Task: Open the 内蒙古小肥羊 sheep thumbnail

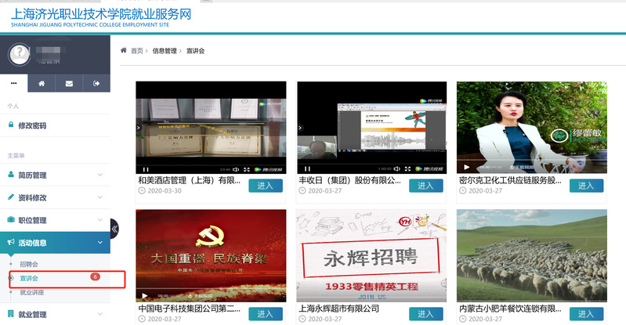Action: tap(532, 255)
